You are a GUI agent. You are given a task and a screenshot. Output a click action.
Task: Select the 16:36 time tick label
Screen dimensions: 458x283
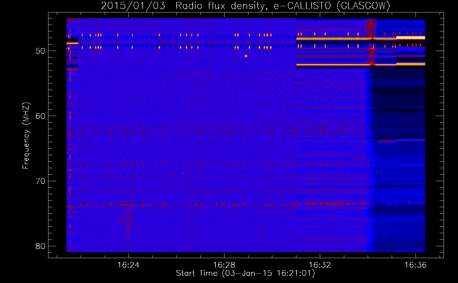416,265
